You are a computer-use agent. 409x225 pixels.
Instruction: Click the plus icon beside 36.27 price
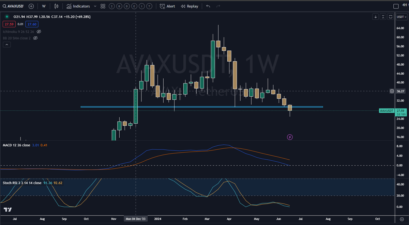tap(392, 91)
